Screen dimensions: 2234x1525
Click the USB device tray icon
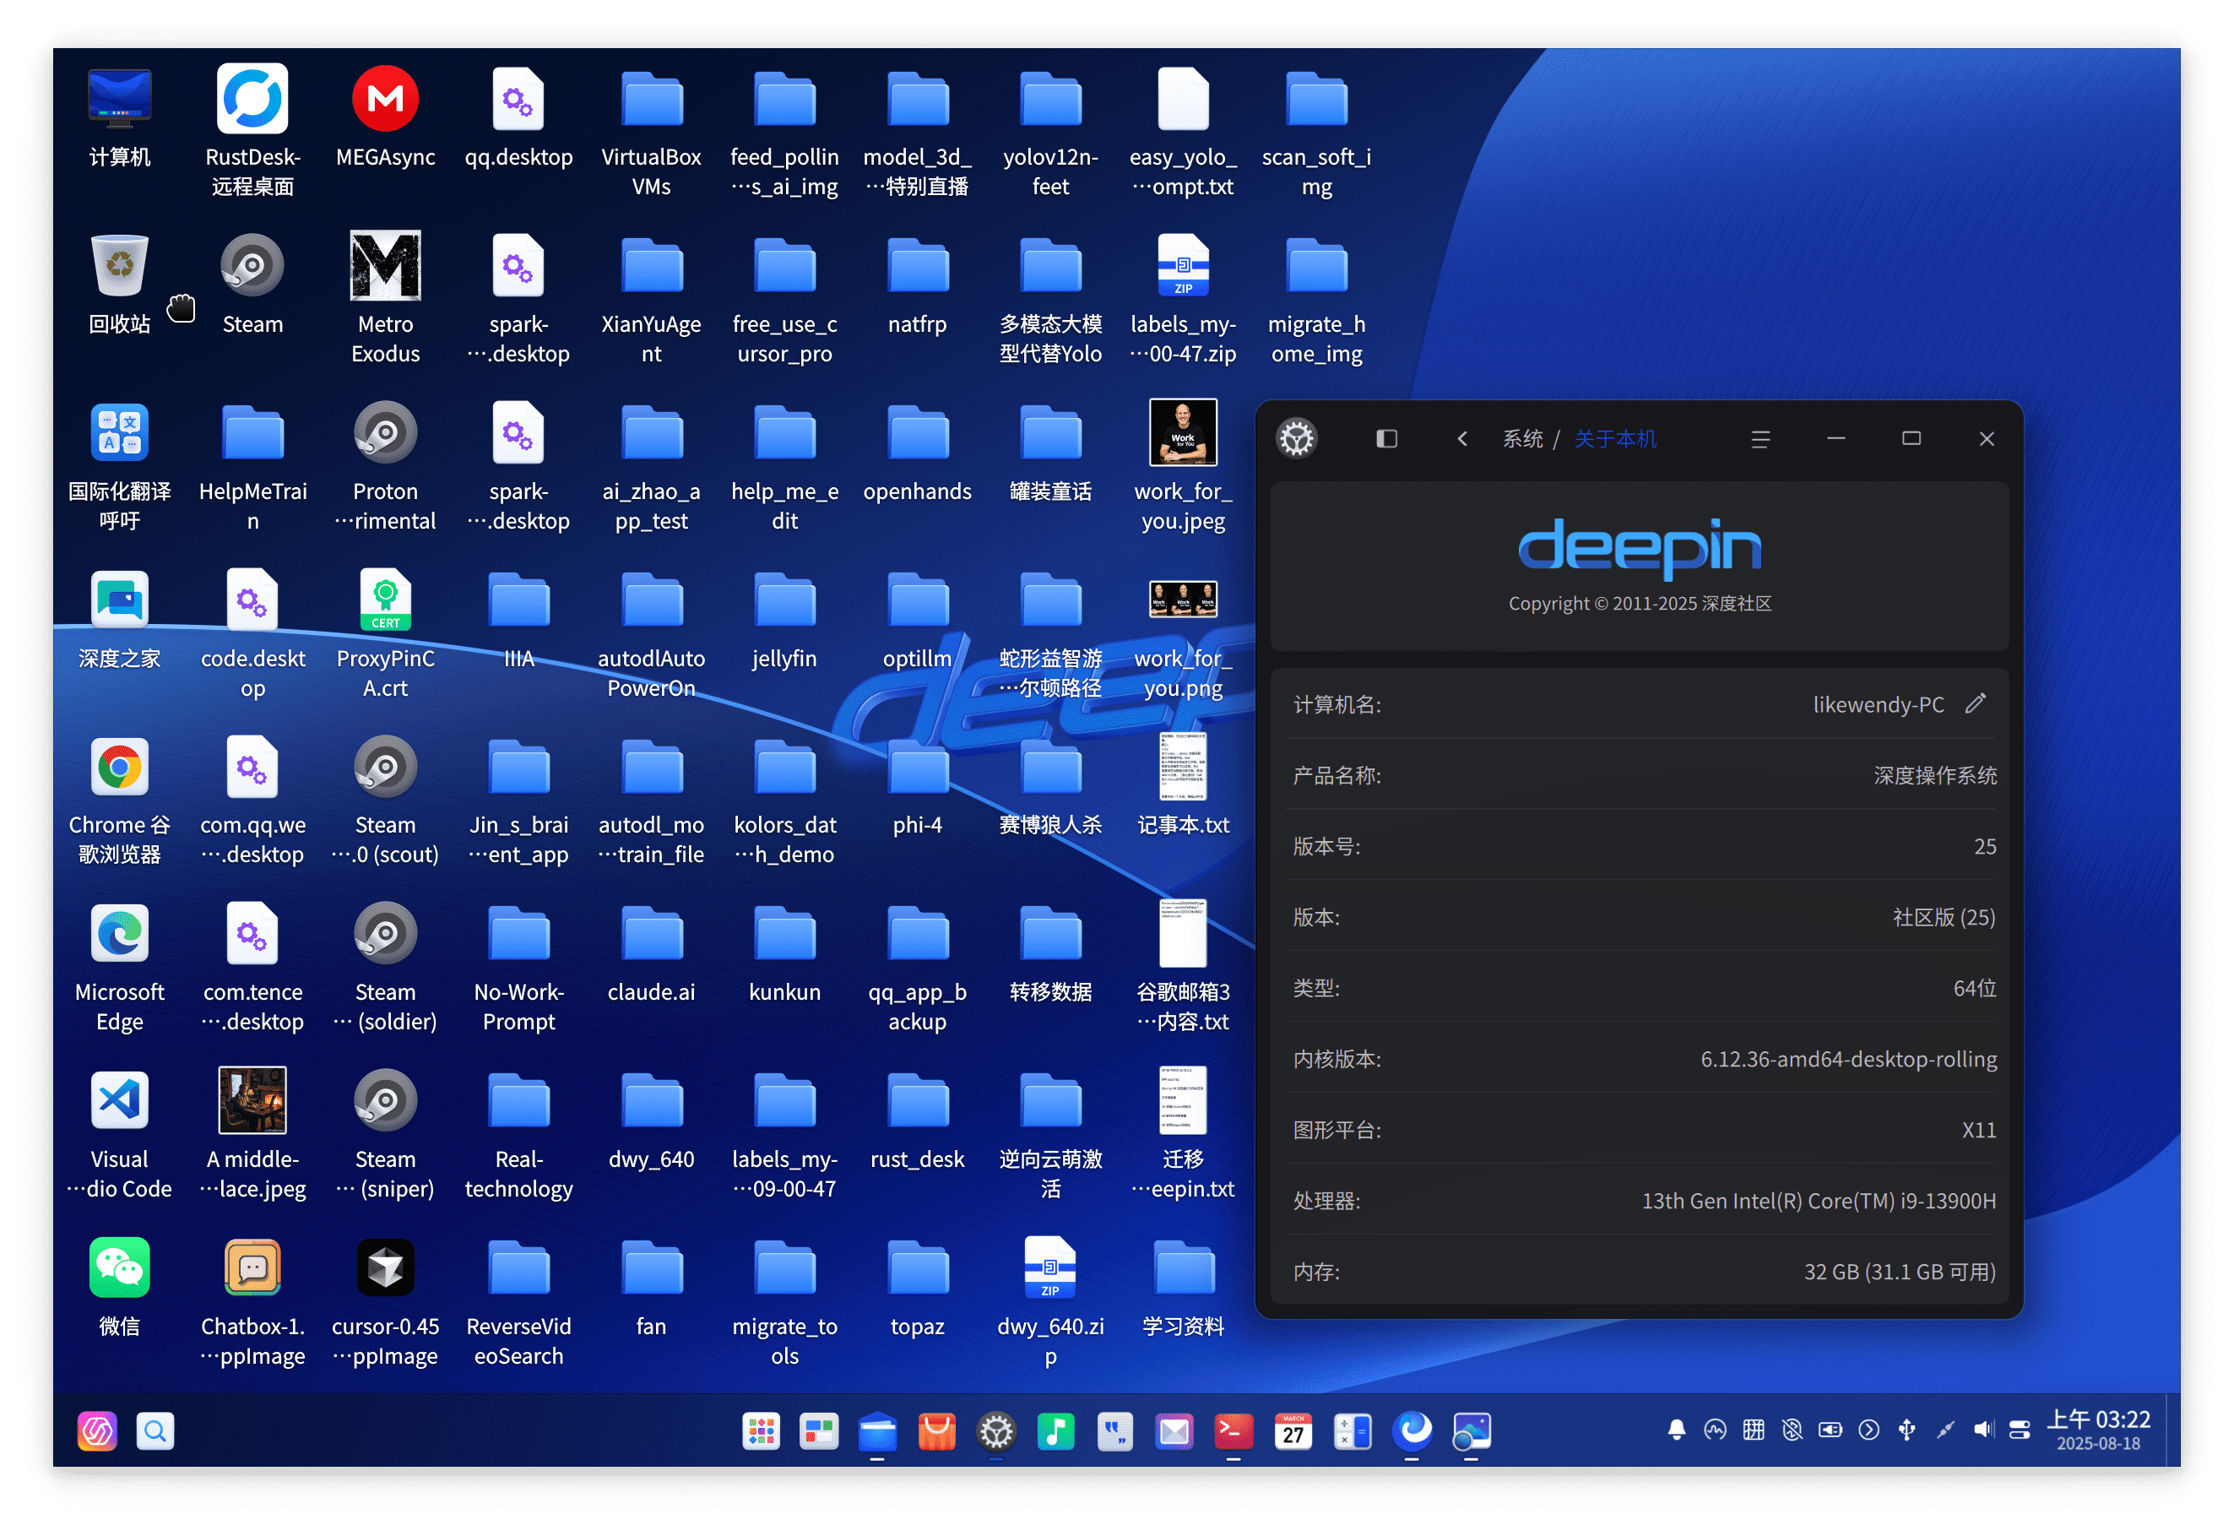coord(1907,1430)
